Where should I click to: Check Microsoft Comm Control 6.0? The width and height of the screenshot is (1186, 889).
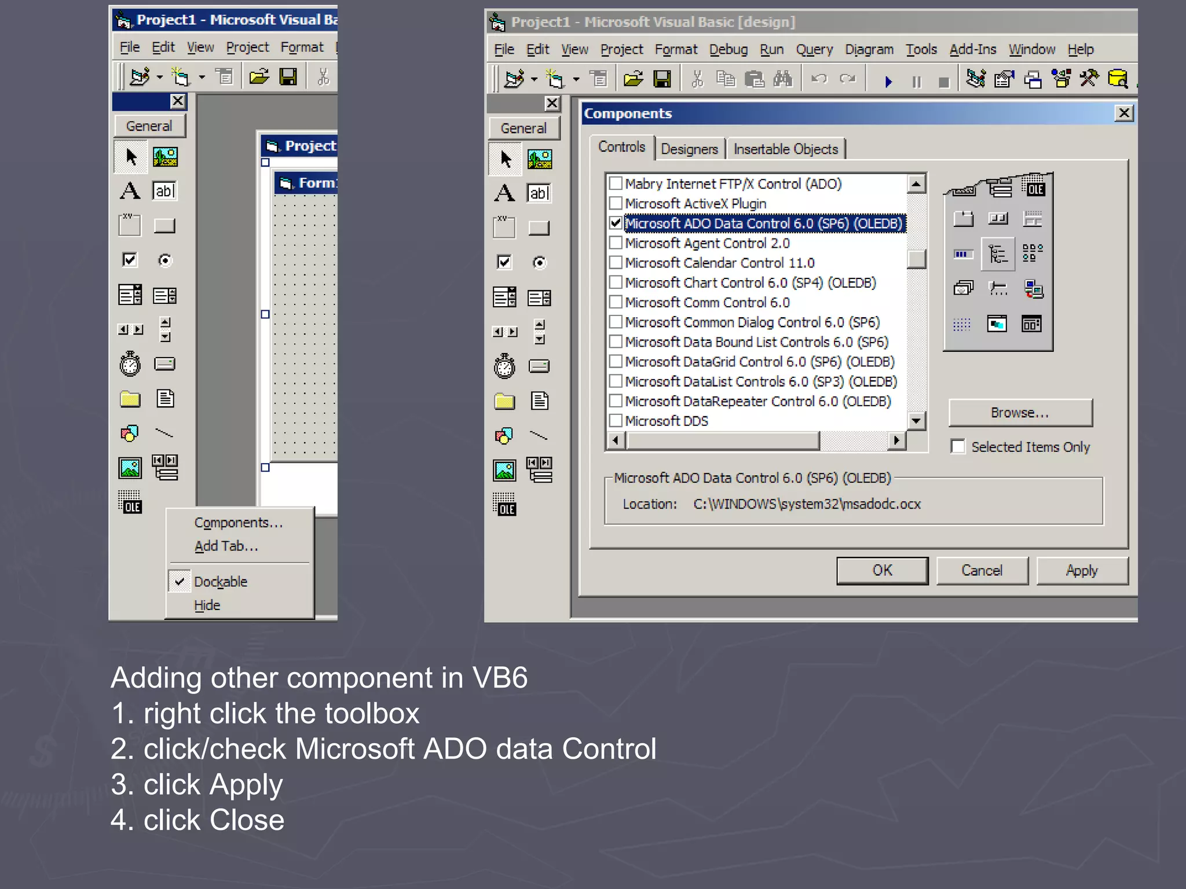(x=616, y=302)
